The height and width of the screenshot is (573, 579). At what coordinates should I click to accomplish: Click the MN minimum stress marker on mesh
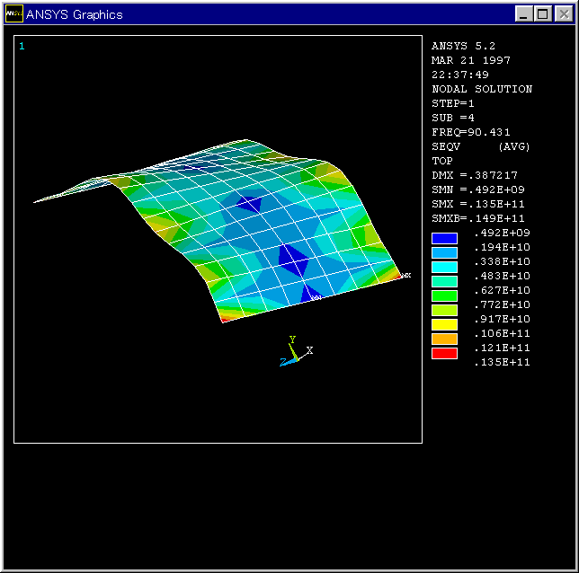tap(316, 297)
